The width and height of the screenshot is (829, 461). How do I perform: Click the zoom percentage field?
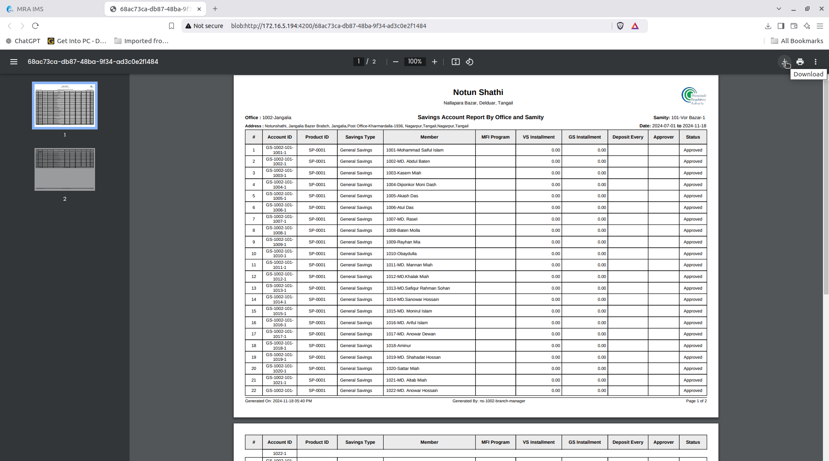pyautogui.click(x=415, y=62)
